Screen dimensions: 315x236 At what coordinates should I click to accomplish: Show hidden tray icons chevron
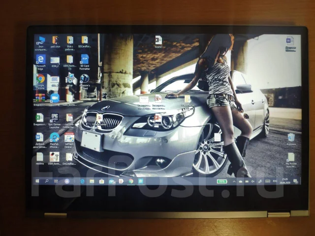234,181
